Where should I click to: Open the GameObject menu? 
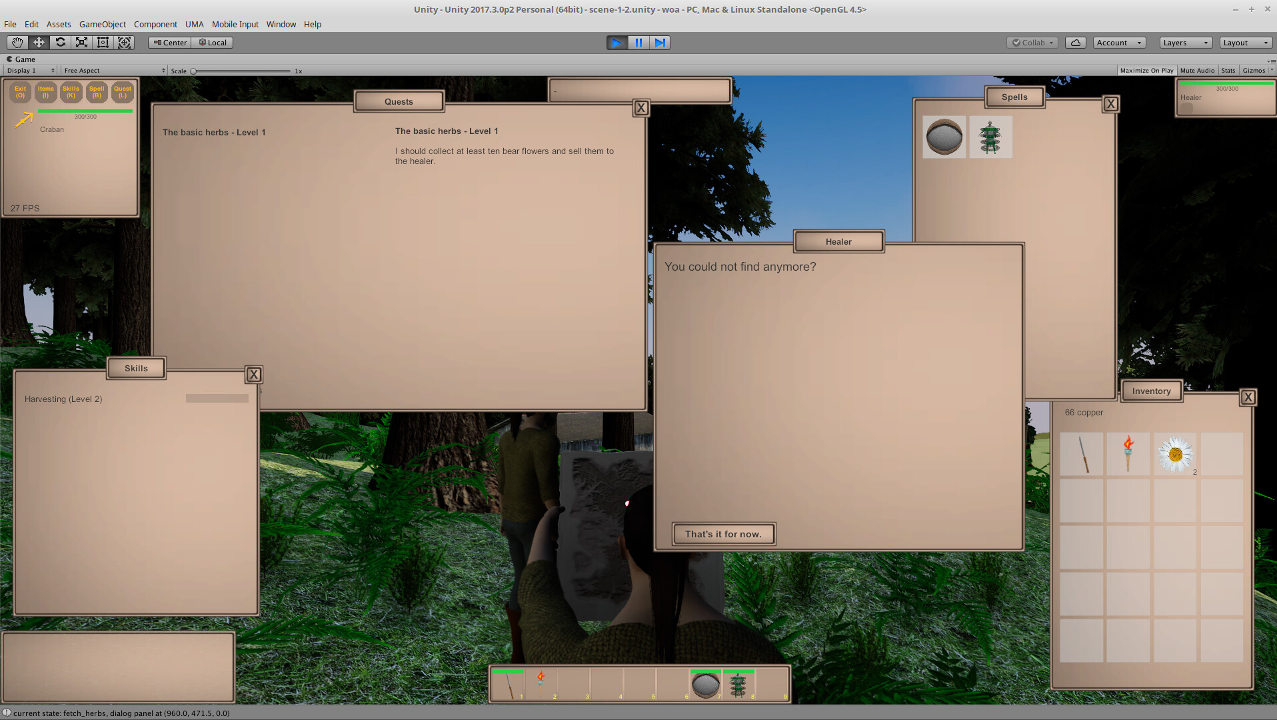102,24
